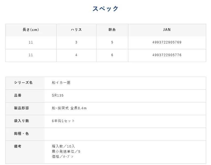
Task: Select JAN code 4993722905769
Action: (167, 43)
